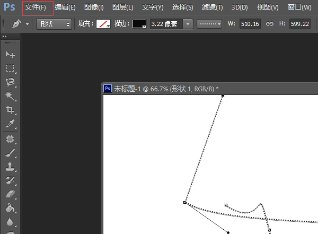Screen dimensions: 318x234
Task: Click the round direction handle at the end of the solid line
Action: [x=228, y=232]
